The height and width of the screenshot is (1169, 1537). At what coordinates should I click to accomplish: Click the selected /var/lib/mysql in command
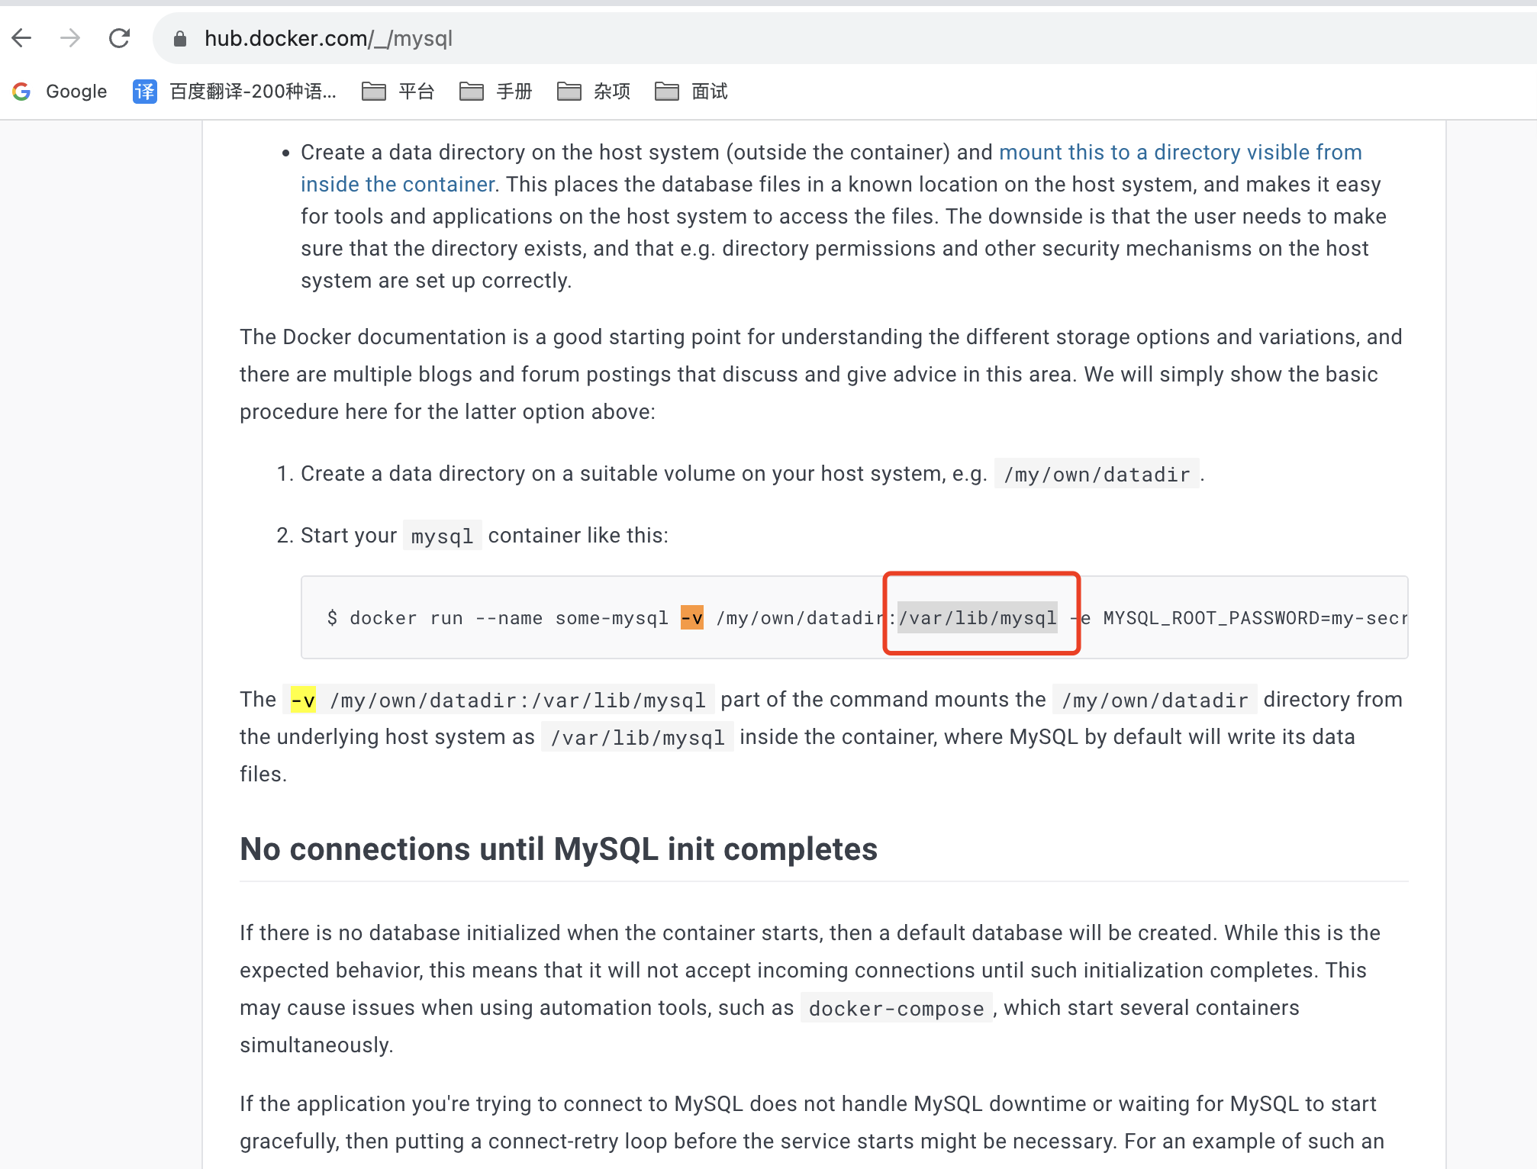pos(978,617)
